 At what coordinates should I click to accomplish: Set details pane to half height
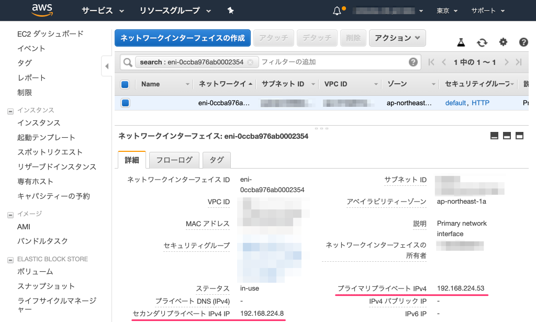pos(507,136)
